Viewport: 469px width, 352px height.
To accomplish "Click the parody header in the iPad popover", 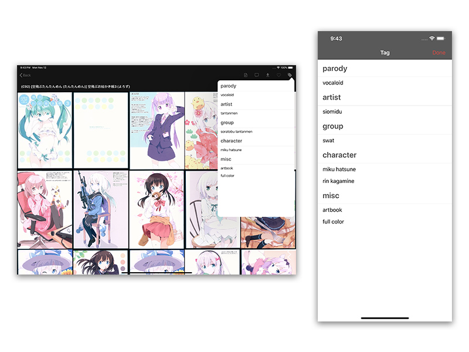I will pyautogui.click(x=229, y=86).
